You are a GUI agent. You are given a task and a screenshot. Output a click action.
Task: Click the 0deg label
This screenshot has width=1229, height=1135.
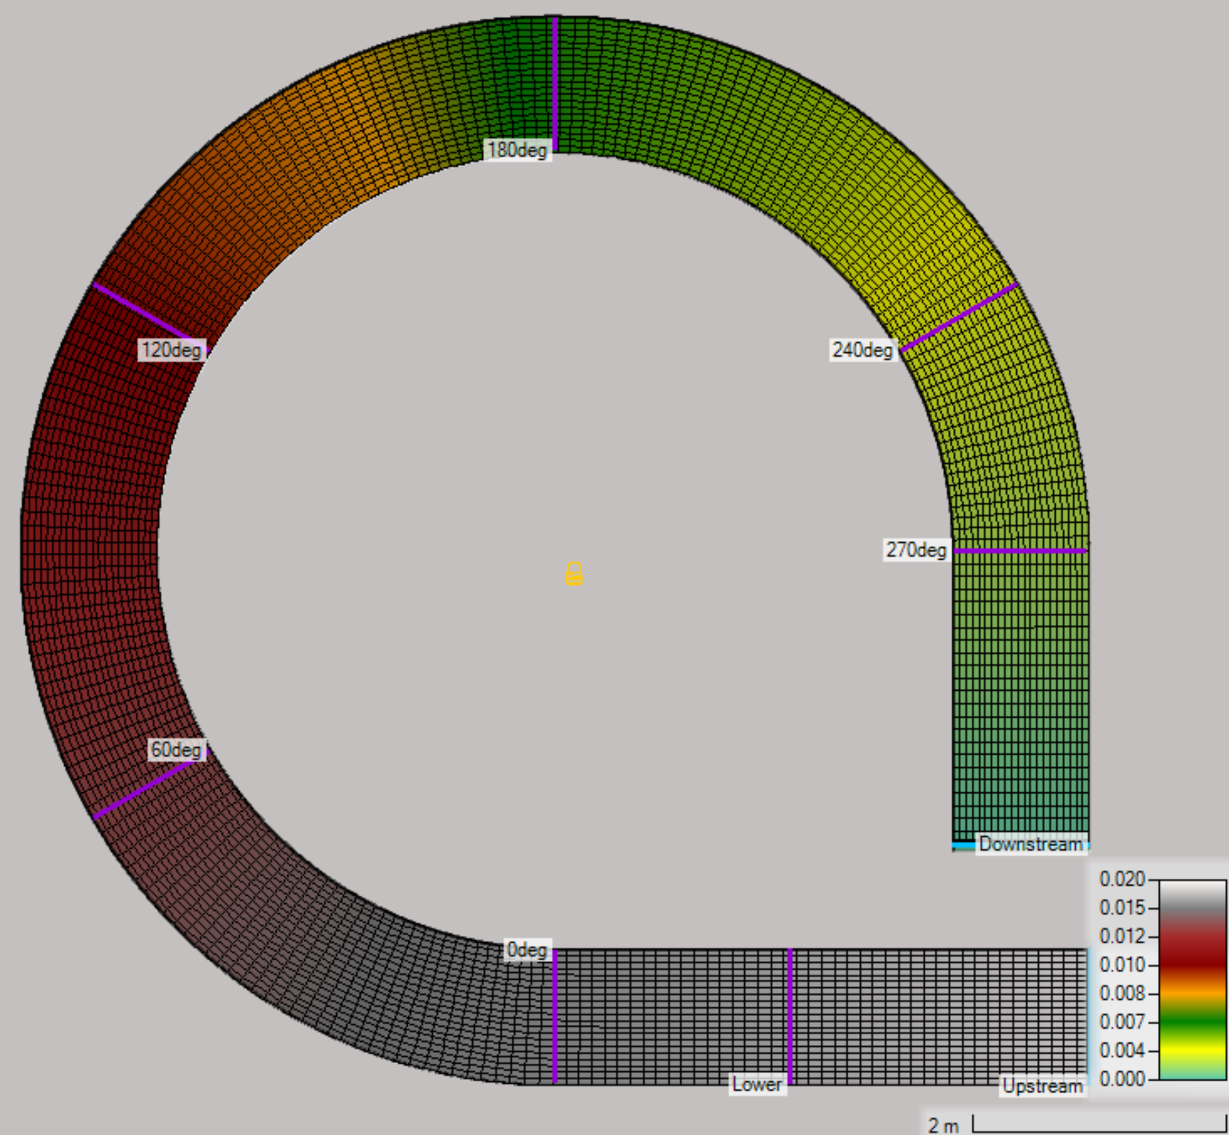tap(527, 950)
